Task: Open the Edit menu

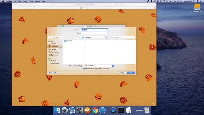Action: pyautogui.click(x=19, y=1)
